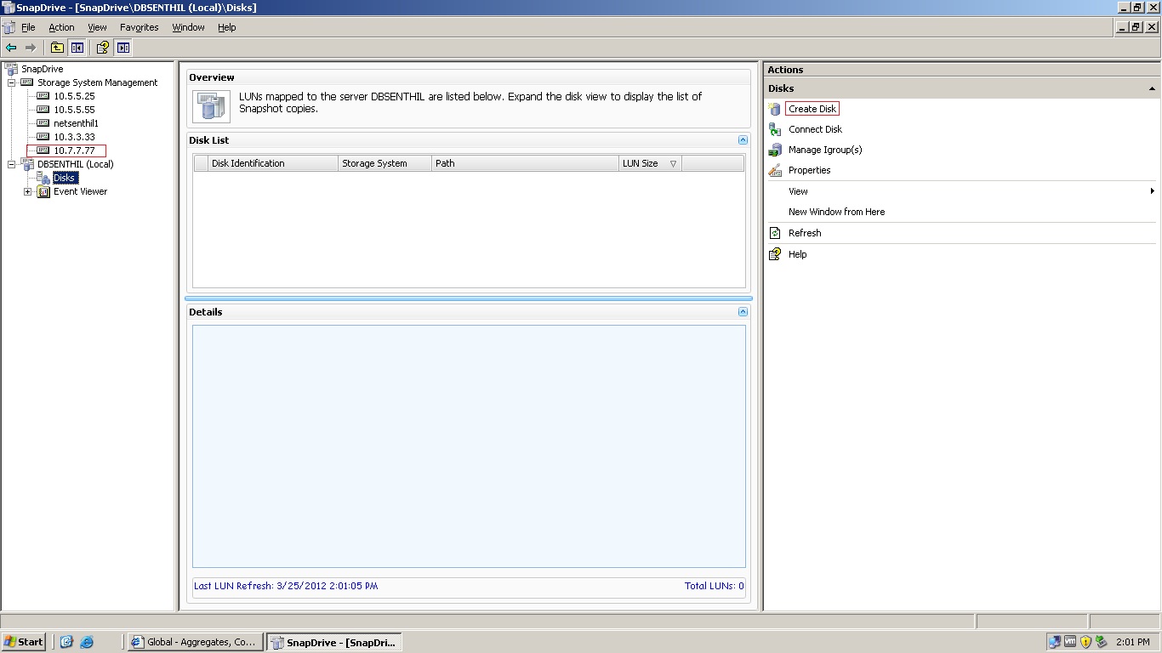Collapse the Details panel chevron
Image resolution: width=1162 pixels, height=653 pixels.
pyautogui.click(x=743, y=311)
